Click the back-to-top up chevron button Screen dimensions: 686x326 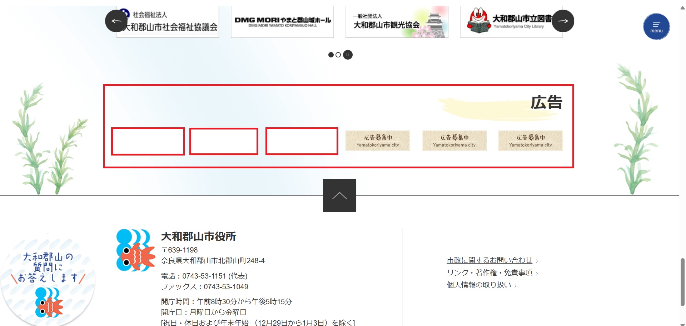(339, 195)
